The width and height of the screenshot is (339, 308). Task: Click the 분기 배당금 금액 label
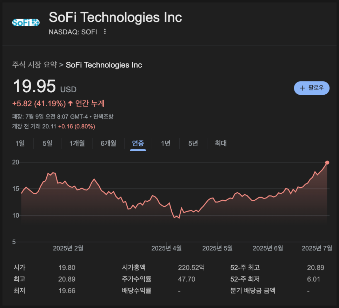[253, 290]
